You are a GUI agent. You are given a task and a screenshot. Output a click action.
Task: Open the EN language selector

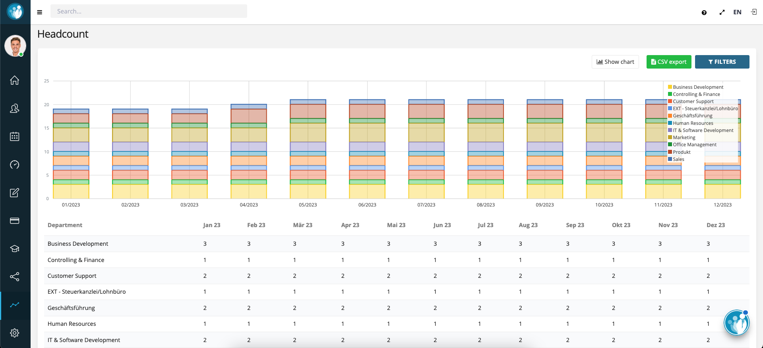(x=737, y=12)
